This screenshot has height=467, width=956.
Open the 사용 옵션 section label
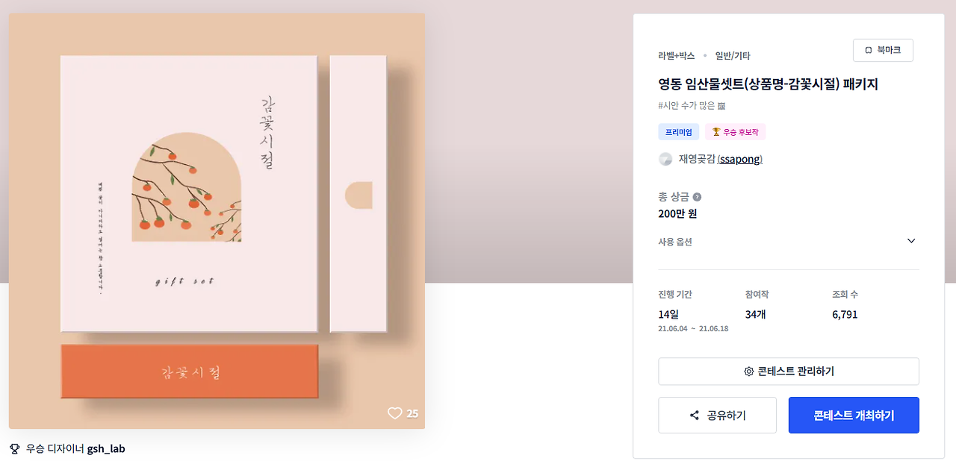click(675, 242)
